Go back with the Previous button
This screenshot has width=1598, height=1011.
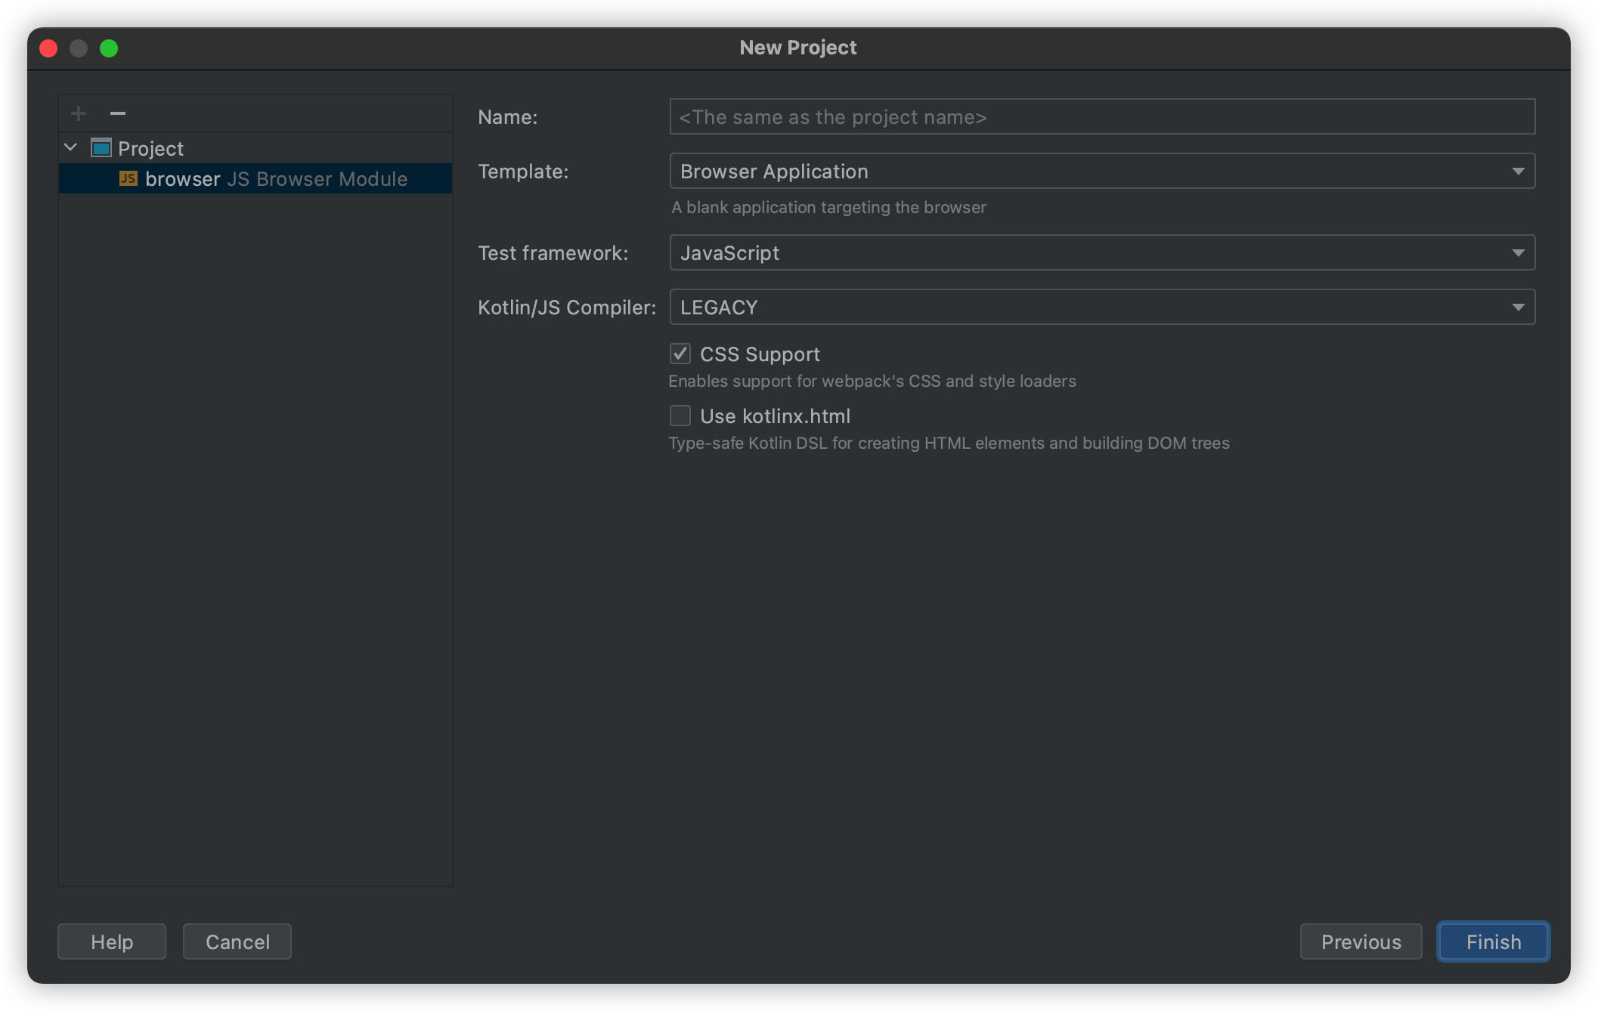click(x=1361, y=941)
